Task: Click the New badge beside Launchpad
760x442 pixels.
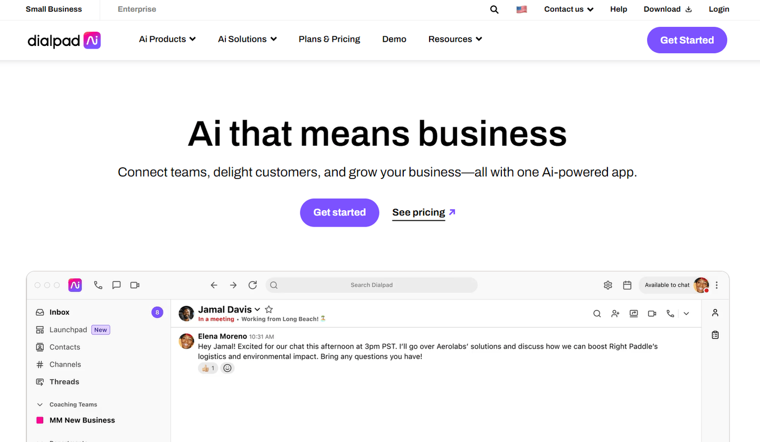Action: (100, 330)
